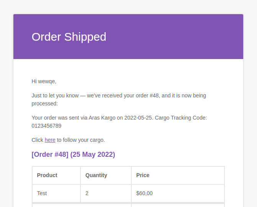Viewport: 257px width, 207px height.
Task: Click the word 'Click' before the link
Action: 38,140
